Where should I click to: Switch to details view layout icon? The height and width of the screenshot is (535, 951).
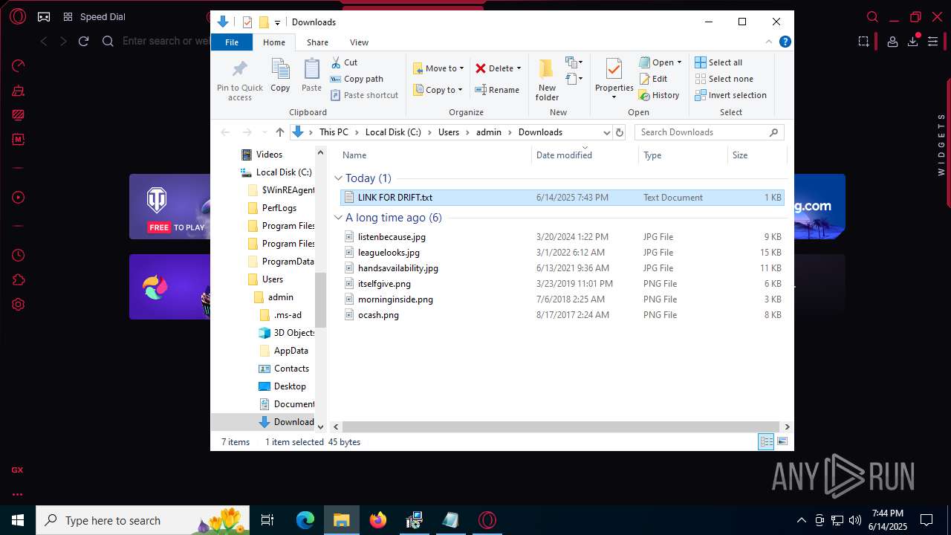coord(766,441)
